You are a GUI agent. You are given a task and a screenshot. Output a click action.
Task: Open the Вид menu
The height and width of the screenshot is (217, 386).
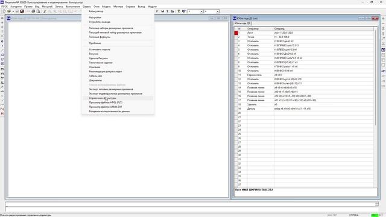point(37,7)
